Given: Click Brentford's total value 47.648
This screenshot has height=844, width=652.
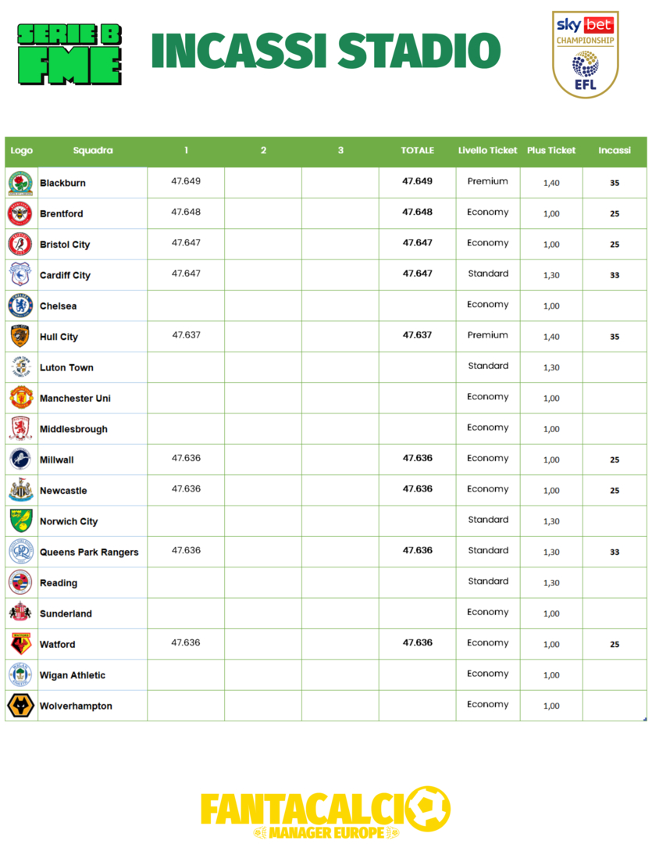Looking at the screenshot, I should 418,213.
